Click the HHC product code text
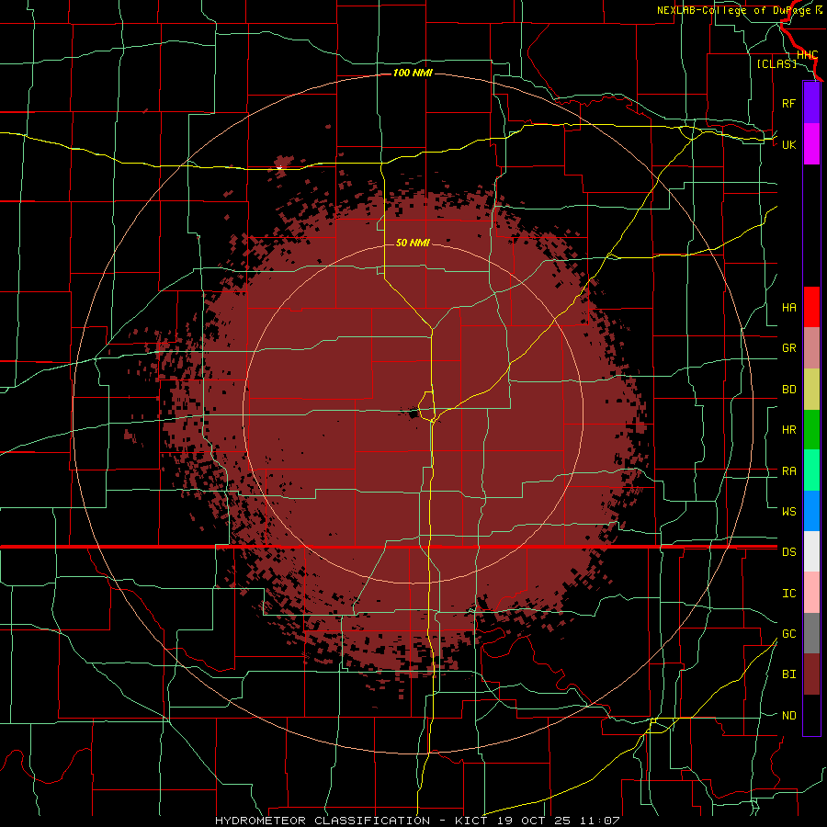Viewport: 827px width, 827px height. [x=807, y=55]
